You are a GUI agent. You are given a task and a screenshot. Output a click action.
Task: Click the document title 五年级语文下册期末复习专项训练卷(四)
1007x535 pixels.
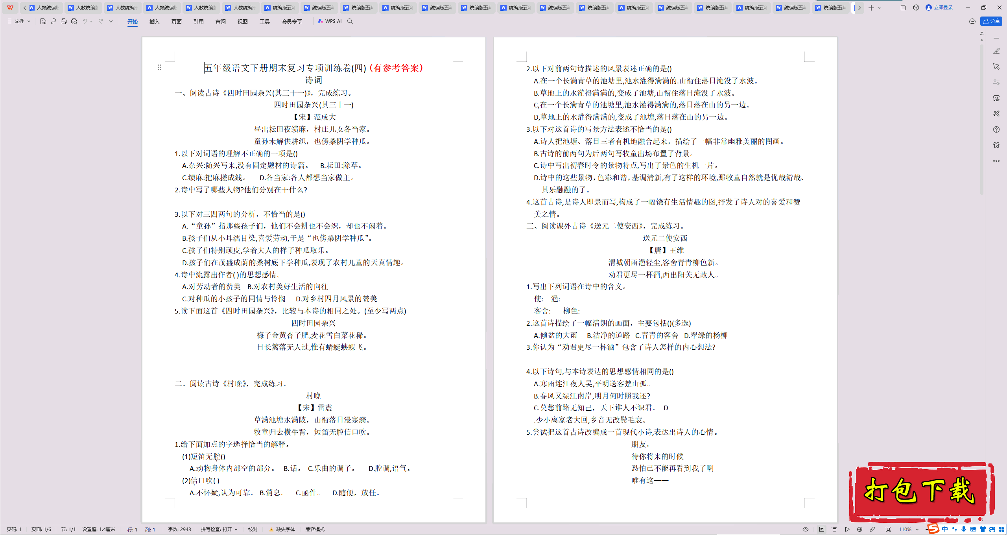[x=286, y=68]
